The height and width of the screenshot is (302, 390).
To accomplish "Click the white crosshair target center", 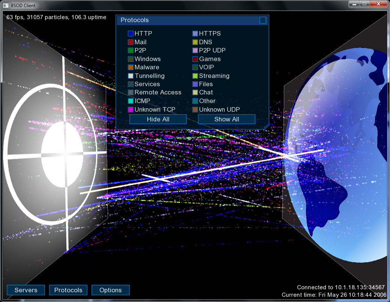I will tap(62, 154).
